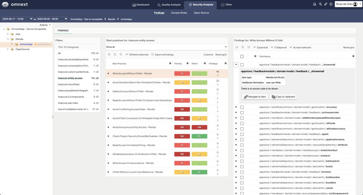Tick checkbox for geolocation / altitude row

click(x=242, y=124)
